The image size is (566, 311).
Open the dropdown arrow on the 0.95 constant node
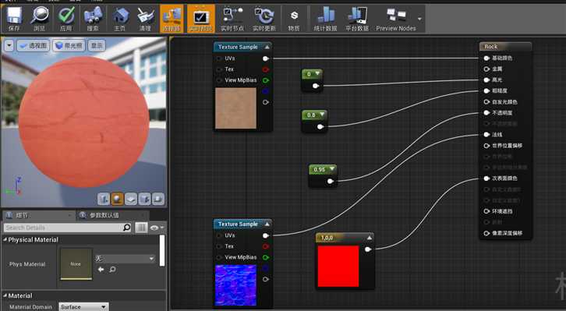click(x=332, y=169)
